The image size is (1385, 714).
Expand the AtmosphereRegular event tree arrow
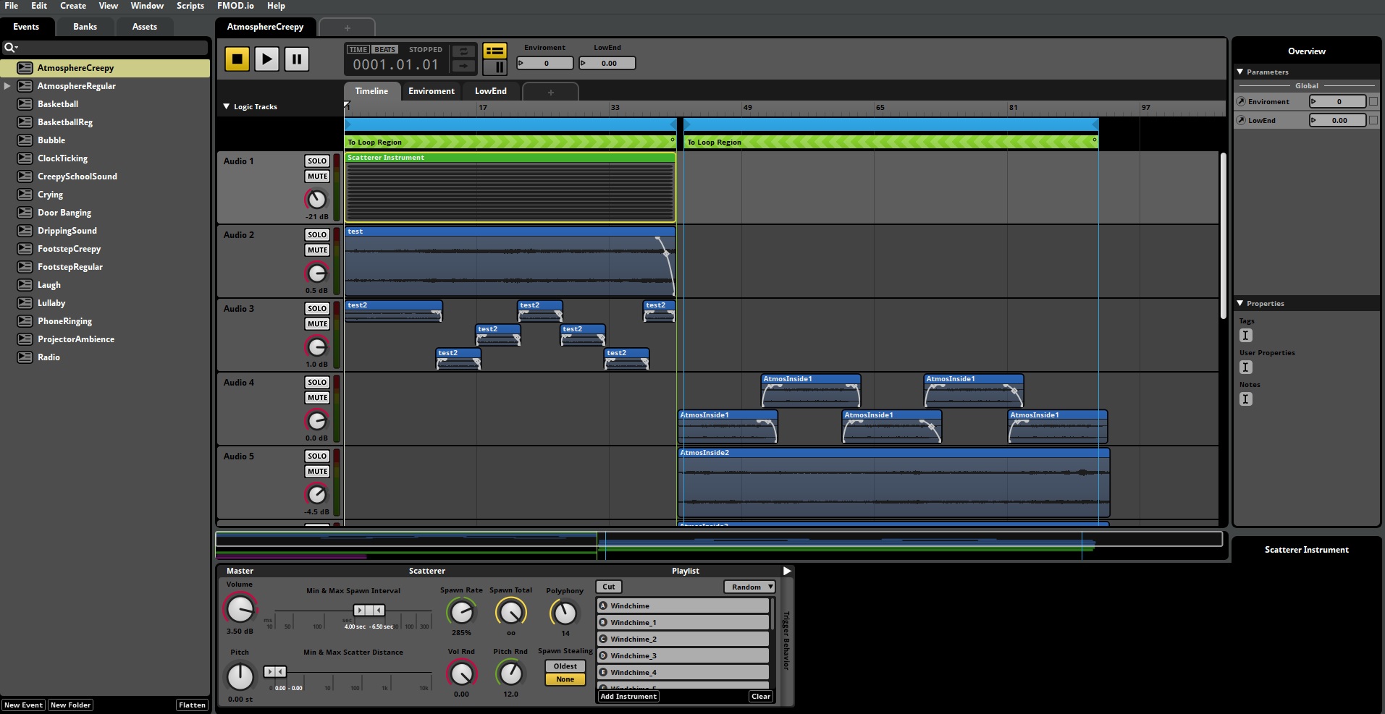click(7, 86)
